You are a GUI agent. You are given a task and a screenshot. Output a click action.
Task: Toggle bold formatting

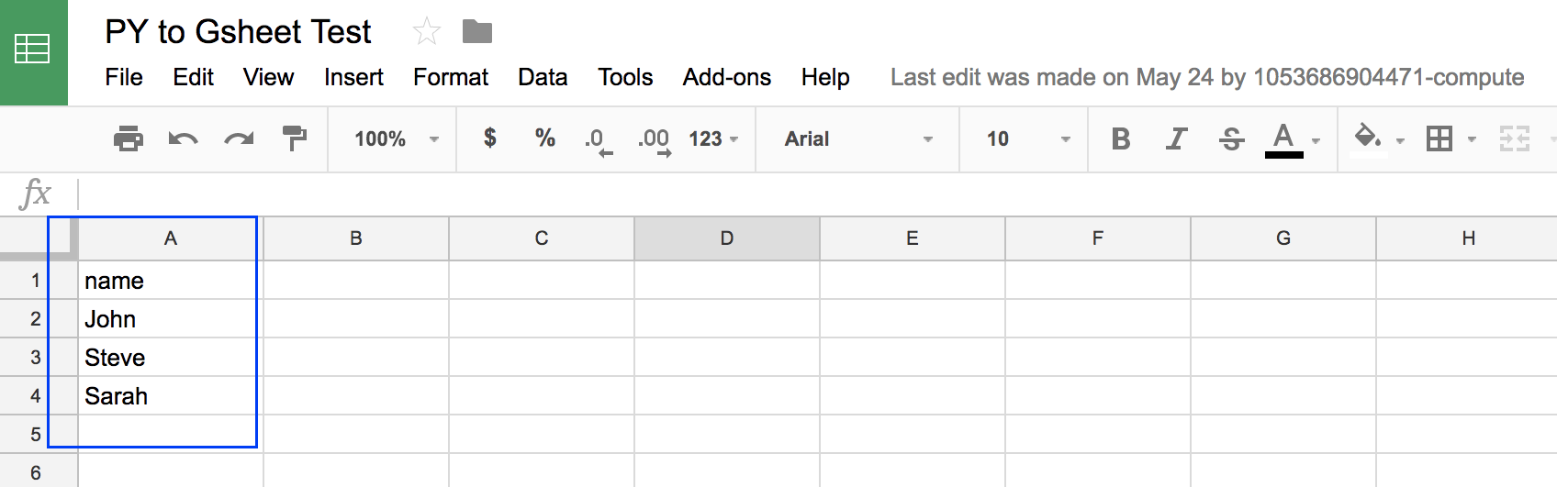tap(1120, 138)
